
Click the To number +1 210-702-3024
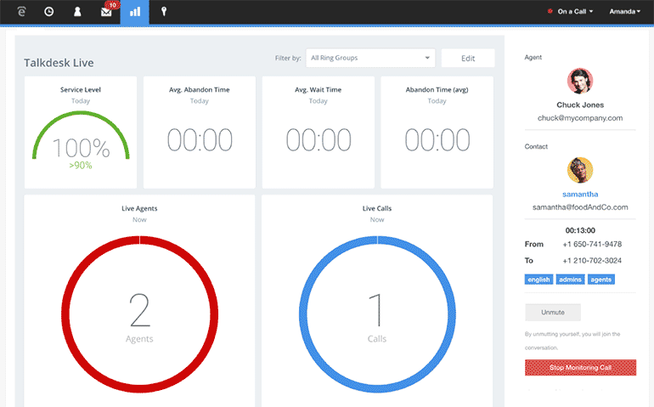(592, 261)
